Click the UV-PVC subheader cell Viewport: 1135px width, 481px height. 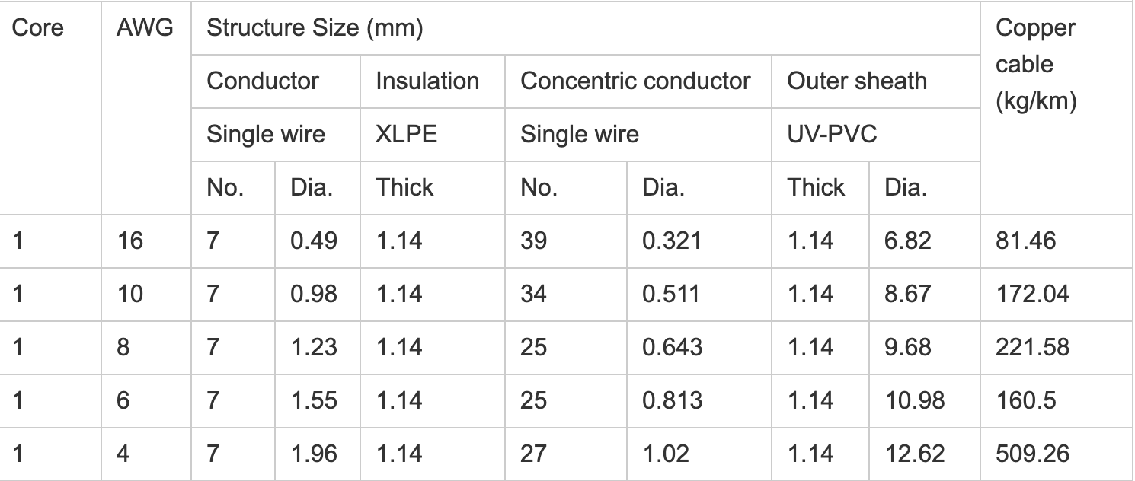(x=832, y=134)
